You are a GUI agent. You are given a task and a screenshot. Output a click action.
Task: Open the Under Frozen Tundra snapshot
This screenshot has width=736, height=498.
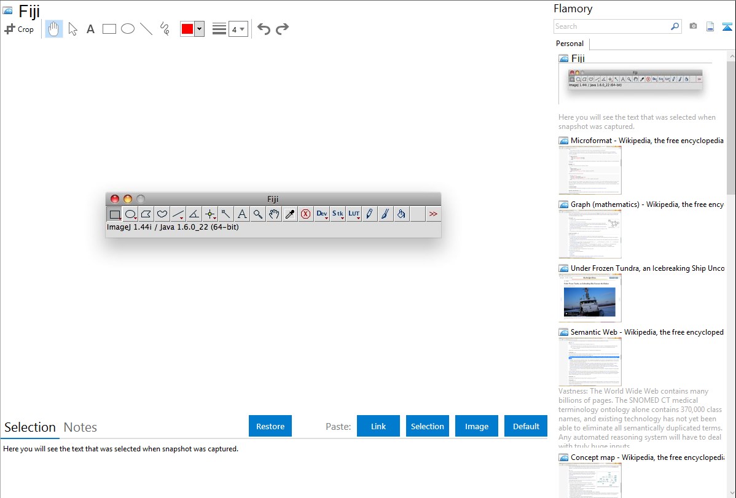click(x=590, y=298)
